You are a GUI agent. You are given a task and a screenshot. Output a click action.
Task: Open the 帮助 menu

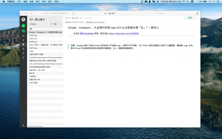point(57,2)
